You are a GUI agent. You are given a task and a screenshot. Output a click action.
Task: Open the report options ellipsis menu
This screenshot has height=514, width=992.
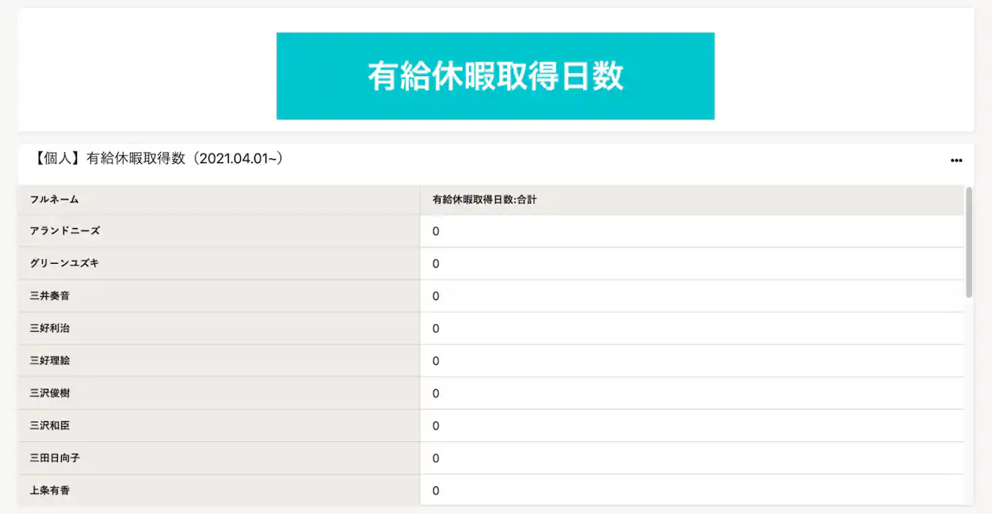tap(956, 160)
